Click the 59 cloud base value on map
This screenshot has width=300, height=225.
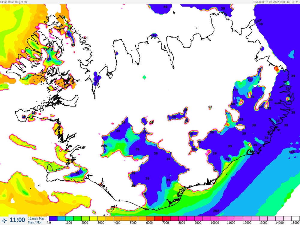pos(233,104)
